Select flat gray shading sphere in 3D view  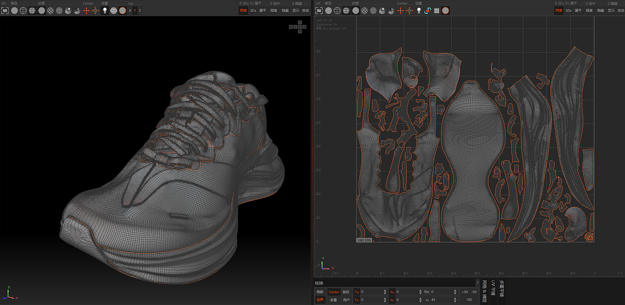(14, 10)
